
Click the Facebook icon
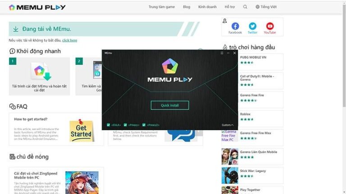click(x=235, y=26)
